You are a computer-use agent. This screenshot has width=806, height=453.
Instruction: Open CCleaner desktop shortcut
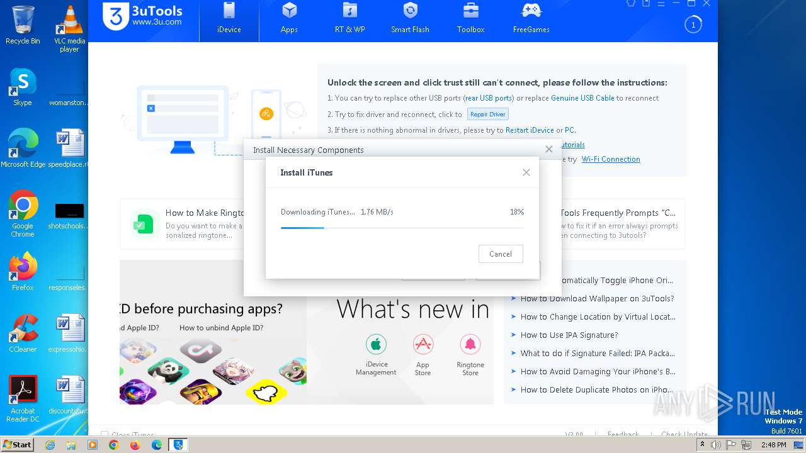23,333
